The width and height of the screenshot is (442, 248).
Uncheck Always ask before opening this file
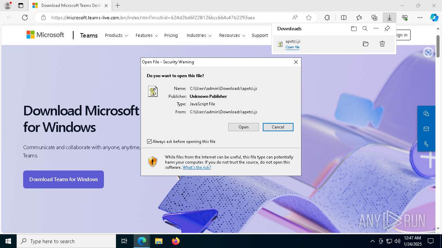[149, 142]
